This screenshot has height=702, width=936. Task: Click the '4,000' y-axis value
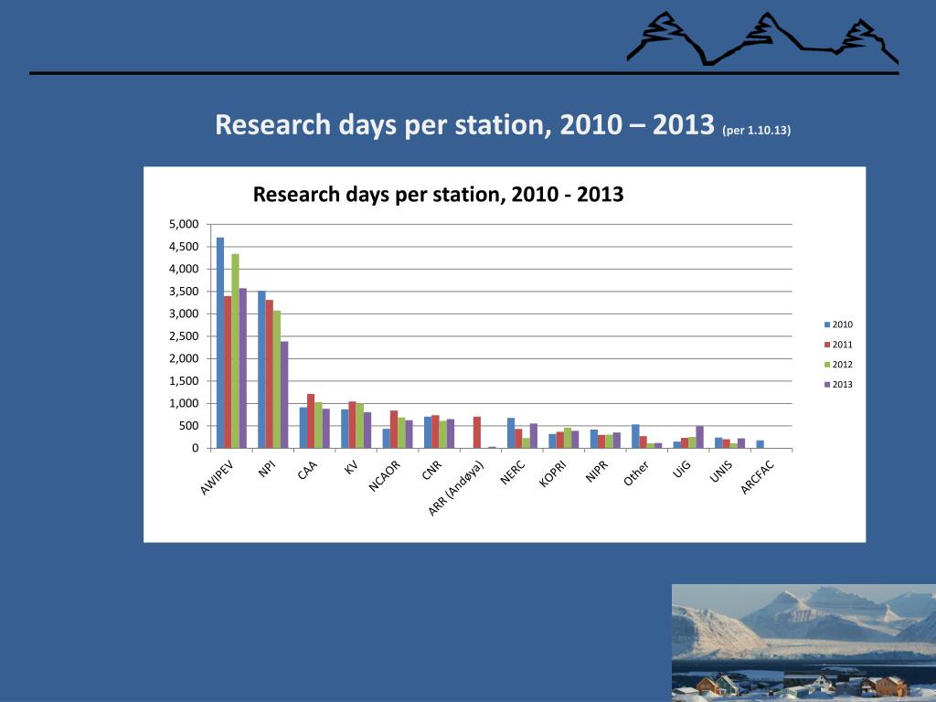pos(184,270)
